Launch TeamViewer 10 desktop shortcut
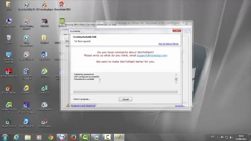251x141 pixels. (27, 123)
